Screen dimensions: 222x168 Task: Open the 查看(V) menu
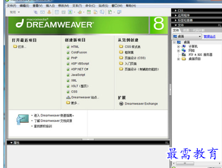(38, 6)
